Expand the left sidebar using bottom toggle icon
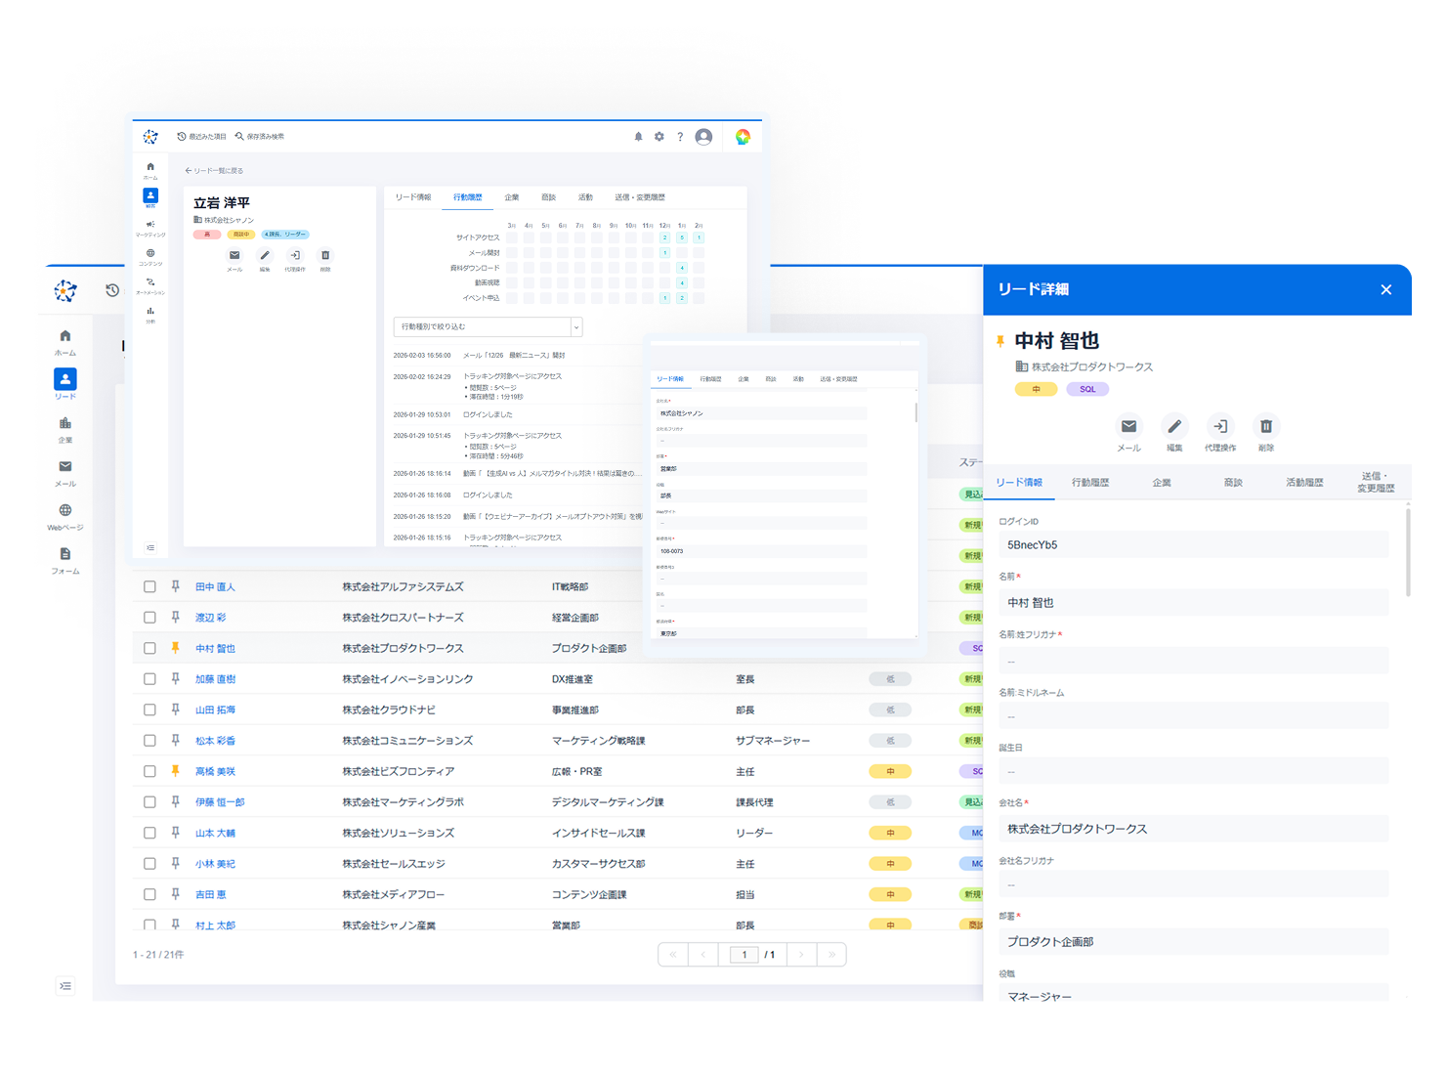The width and height of the screenshot is (1446, 1076). 64,985
